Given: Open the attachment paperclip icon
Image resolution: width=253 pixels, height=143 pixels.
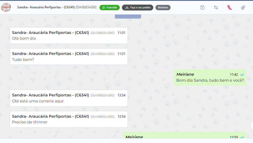Looking at the screenshot, I should click(x=243, y=8).
